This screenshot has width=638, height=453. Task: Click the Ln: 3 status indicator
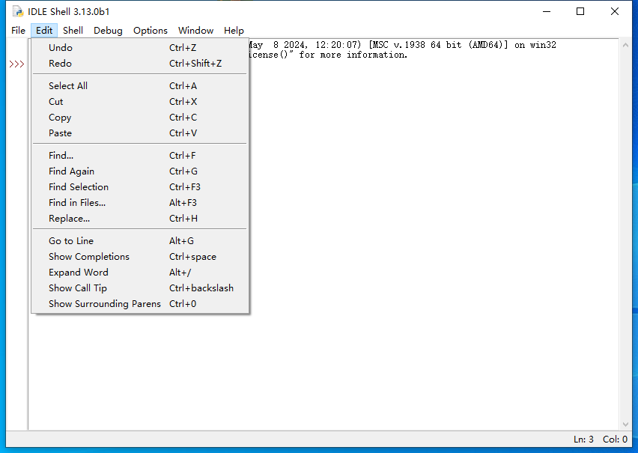click(583, 440)
